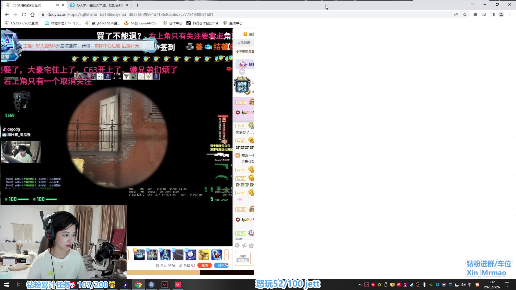The width and height of the screenshot is (516, 290).
Task: Click the LV 34 user badge in chat
Action: point(241,233)
